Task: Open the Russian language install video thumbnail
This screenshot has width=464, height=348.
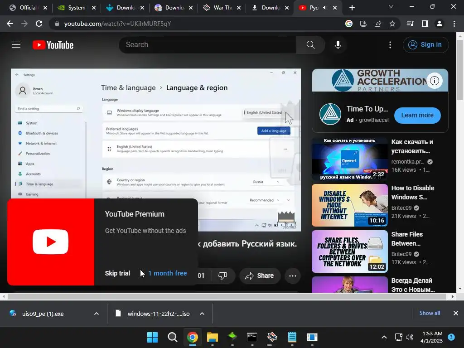Action: [x=349, y=159]
